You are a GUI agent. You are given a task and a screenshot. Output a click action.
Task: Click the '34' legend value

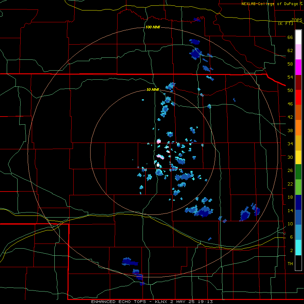(290, 144)
